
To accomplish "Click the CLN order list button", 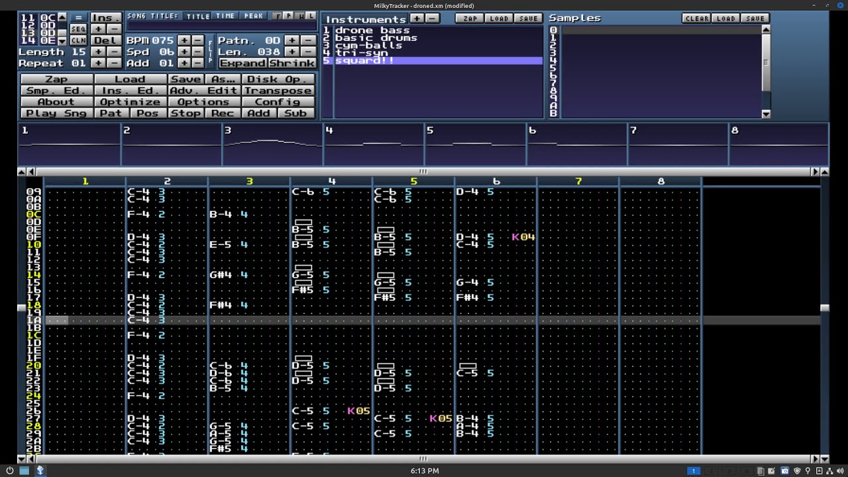I will [x=78, y=40].
